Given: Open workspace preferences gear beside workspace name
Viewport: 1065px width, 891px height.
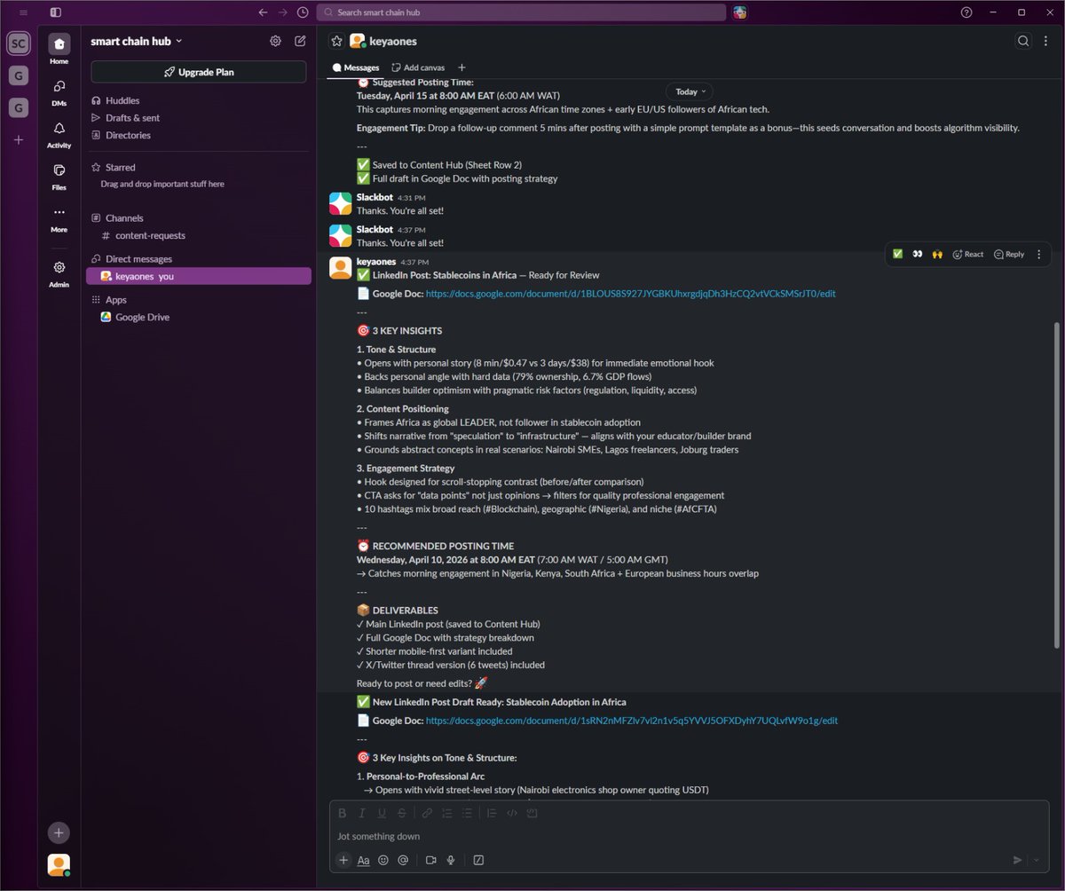Looking at the screenshot, I should tap(275, 41).
